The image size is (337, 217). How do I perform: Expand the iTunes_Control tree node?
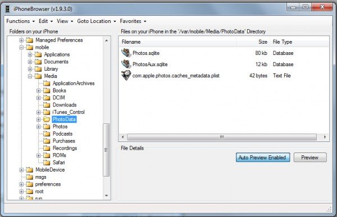(x=38, y=112)
